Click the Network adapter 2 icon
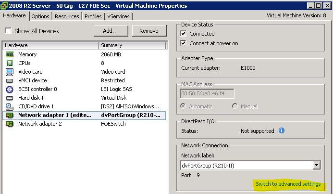This screenshot has height=194, width=333. pyautogui.click(x=10, y=124)
